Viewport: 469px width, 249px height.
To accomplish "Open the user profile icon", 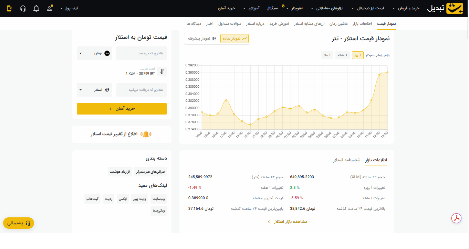I will tap(49, 8).
